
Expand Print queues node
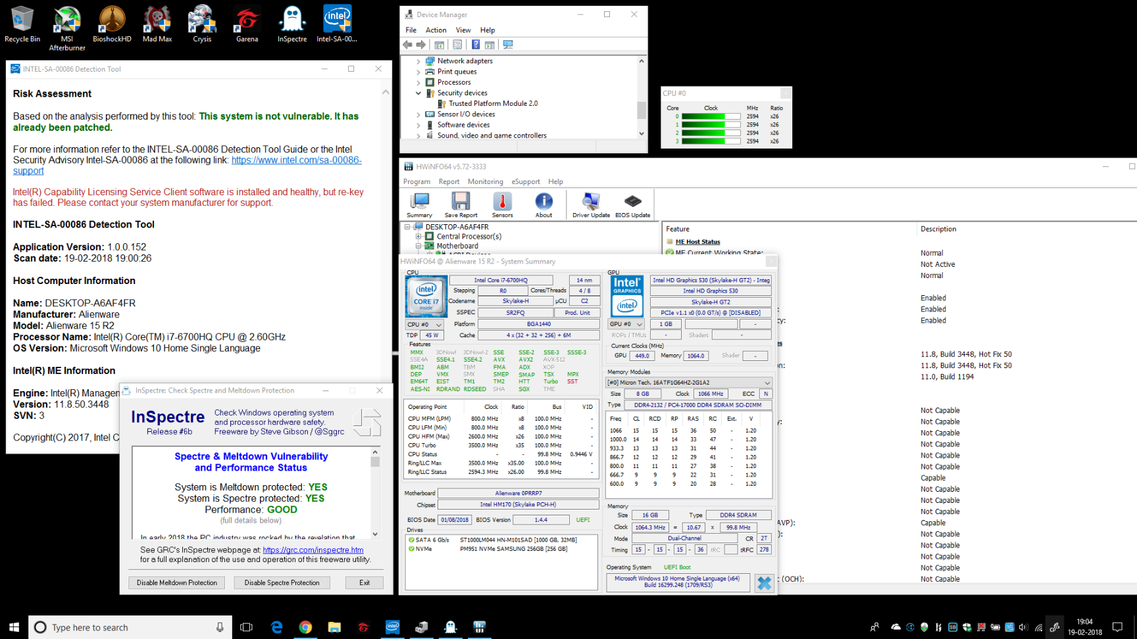click(x=418, y=72)
